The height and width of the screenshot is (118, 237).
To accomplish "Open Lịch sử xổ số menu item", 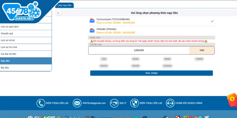I will [26, 40].
